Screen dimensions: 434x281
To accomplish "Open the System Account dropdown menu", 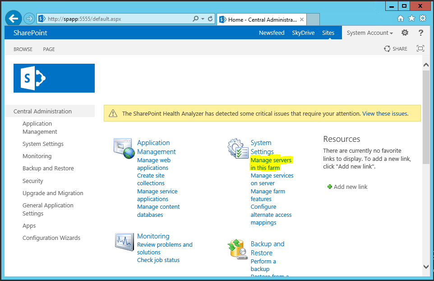I will [x=370, y=33].
